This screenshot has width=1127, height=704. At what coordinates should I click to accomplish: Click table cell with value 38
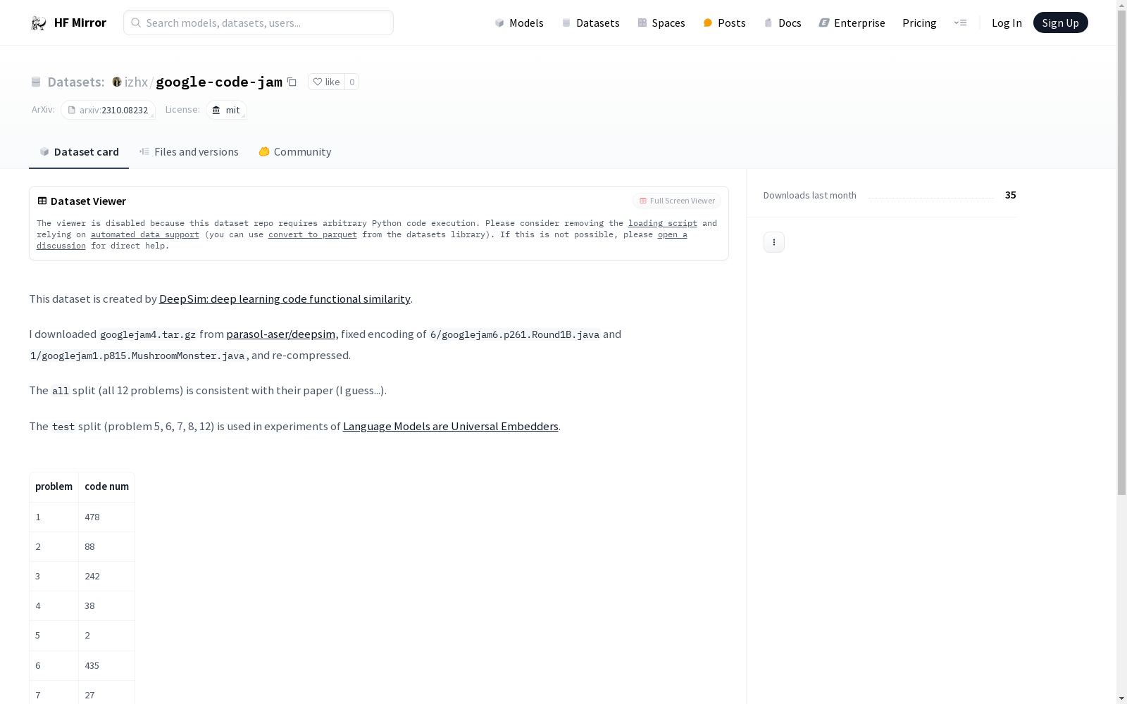click(x=106, y=605)
